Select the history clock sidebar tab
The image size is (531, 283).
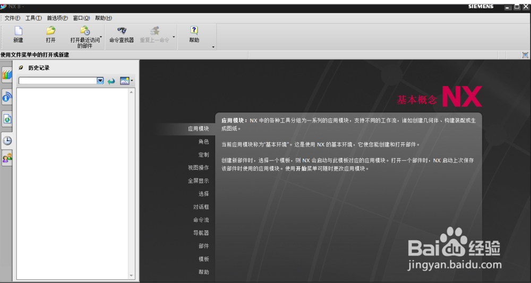click(x=7, y=141)
